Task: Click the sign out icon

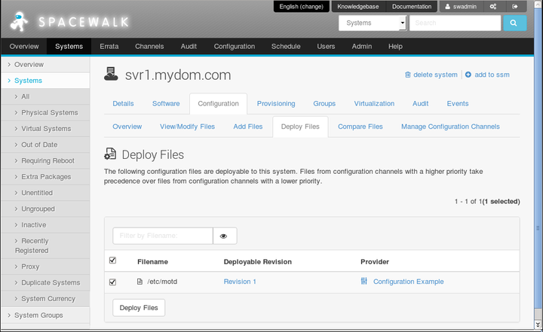Action: point(515,7)
